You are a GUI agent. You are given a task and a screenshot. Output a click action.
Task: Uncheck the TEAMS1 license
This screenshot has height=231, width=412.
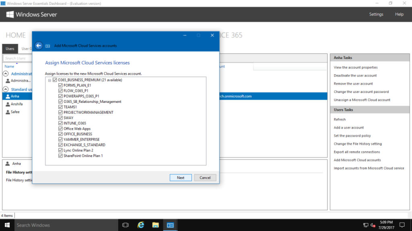click(60, 107)
